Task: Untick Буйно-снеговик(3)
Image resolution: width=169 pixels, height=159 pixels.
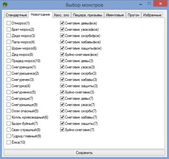Action: 62,92
